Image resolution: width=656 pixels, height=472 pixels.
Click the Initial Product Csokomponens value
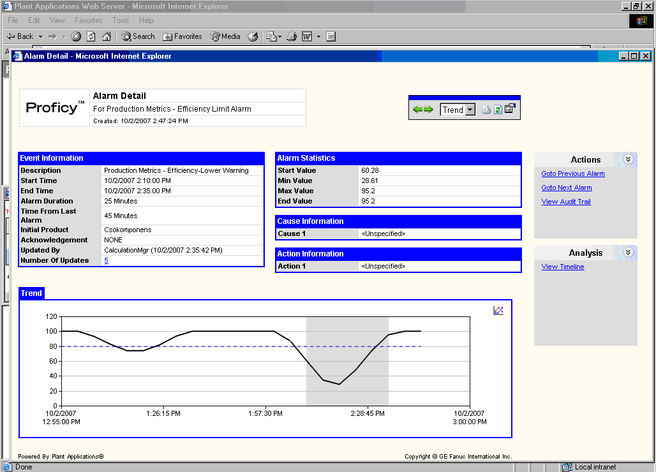[128, 230]
